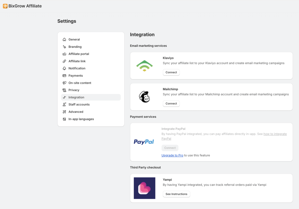Click the Yampi heart logo
This screenshot has width=299, height=209.
[x=145, y=188]
